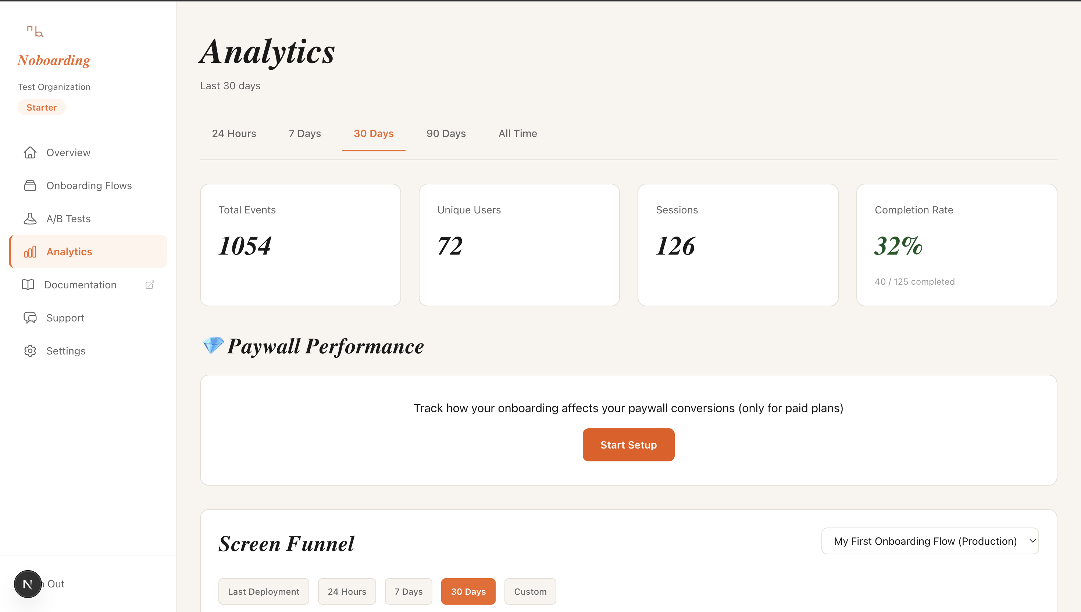Click the Custom range button under Screen Funnel
The height and width of the screenshot is (612, 1081).
tap(529, 591)
